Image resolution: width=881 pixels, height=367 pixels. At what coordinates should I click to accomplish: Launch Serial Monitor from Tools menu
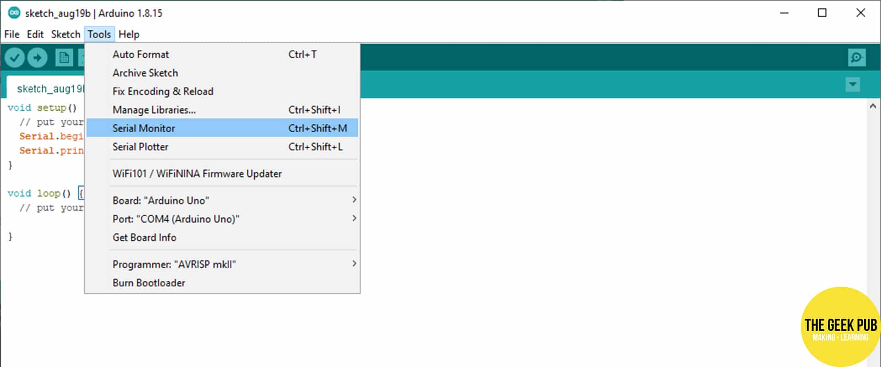click(x=222, y=128)
